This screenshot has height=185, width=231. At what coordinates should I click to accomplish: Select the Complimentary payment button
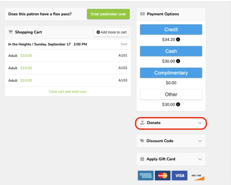[171, 73]
